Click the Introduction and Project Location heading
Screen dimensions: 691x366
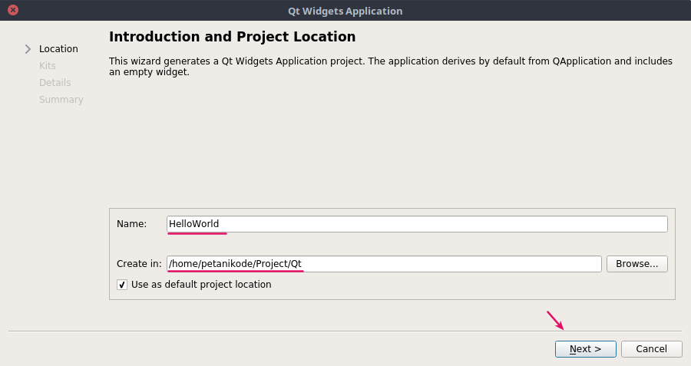click(232, 37)
